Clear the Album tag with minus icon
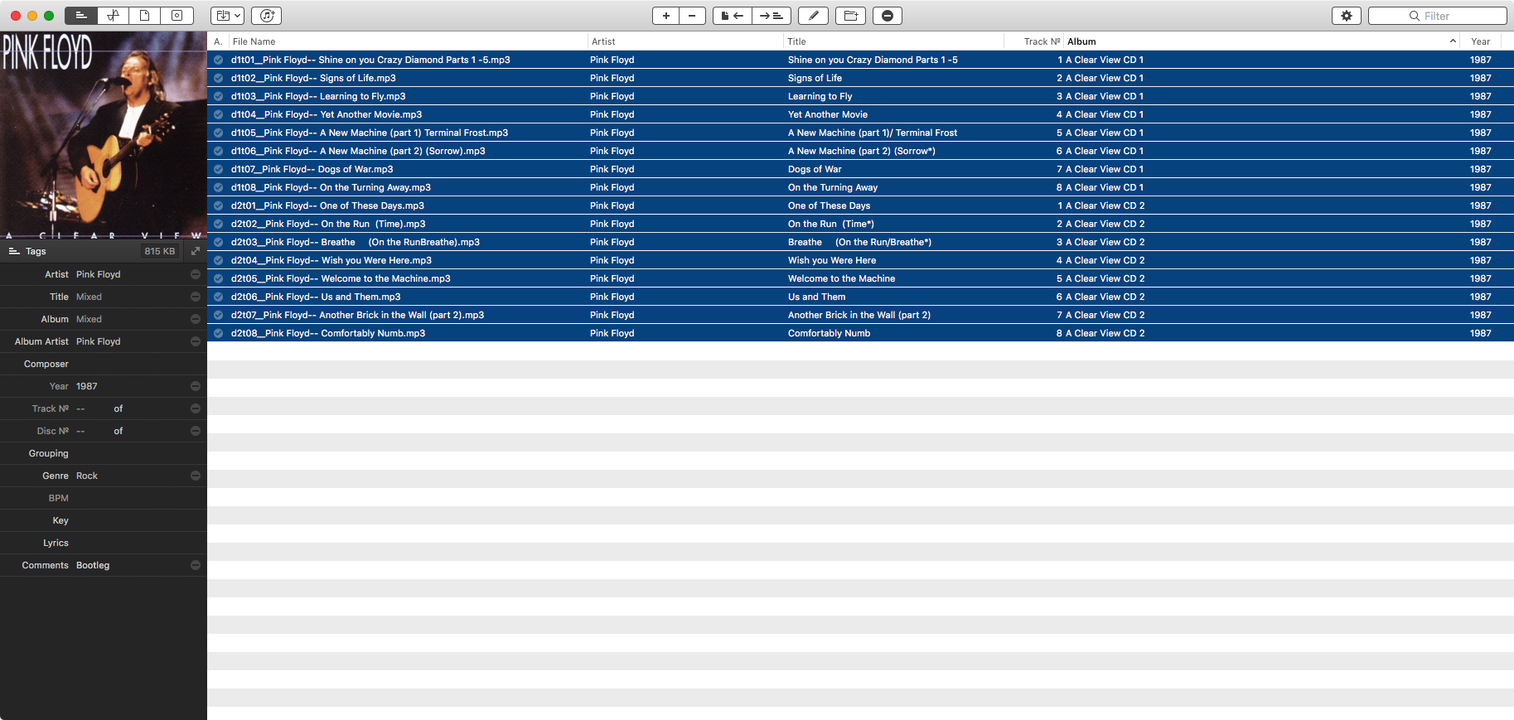 click(196, 319)
